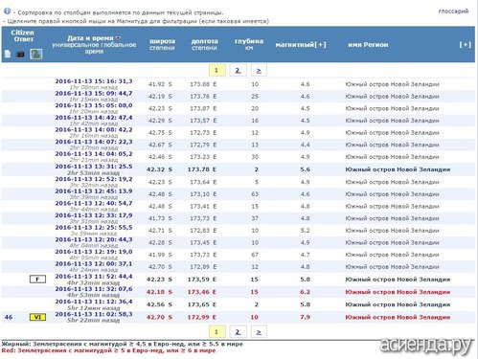This screenshot has width=478, height=359.
Task: Open earthquake 2016-11-13 15:09:44,7
Action: pos(94,94)
